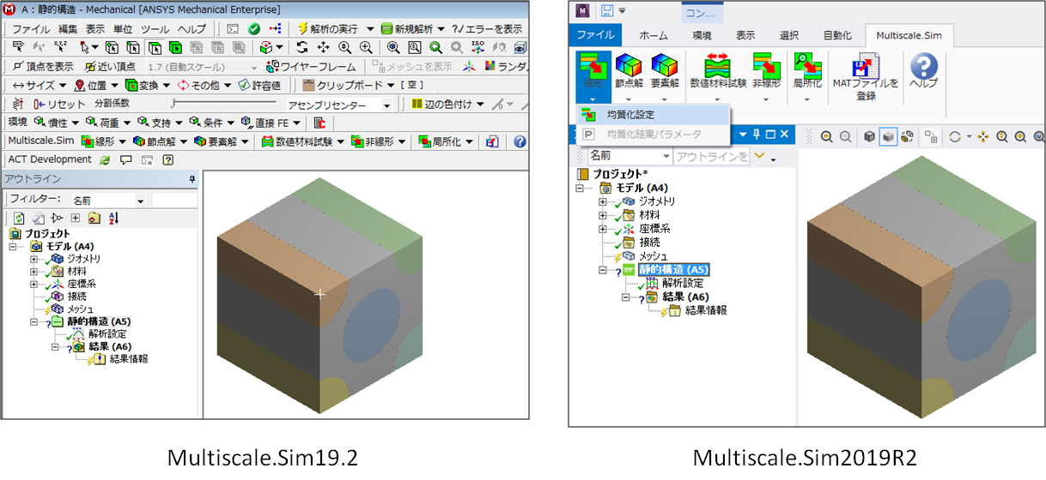1046x480 pixels.
Task: Click the Zoom to fit icon in left window toolbar
Action: pyautogui.click(x=393, y=47)
